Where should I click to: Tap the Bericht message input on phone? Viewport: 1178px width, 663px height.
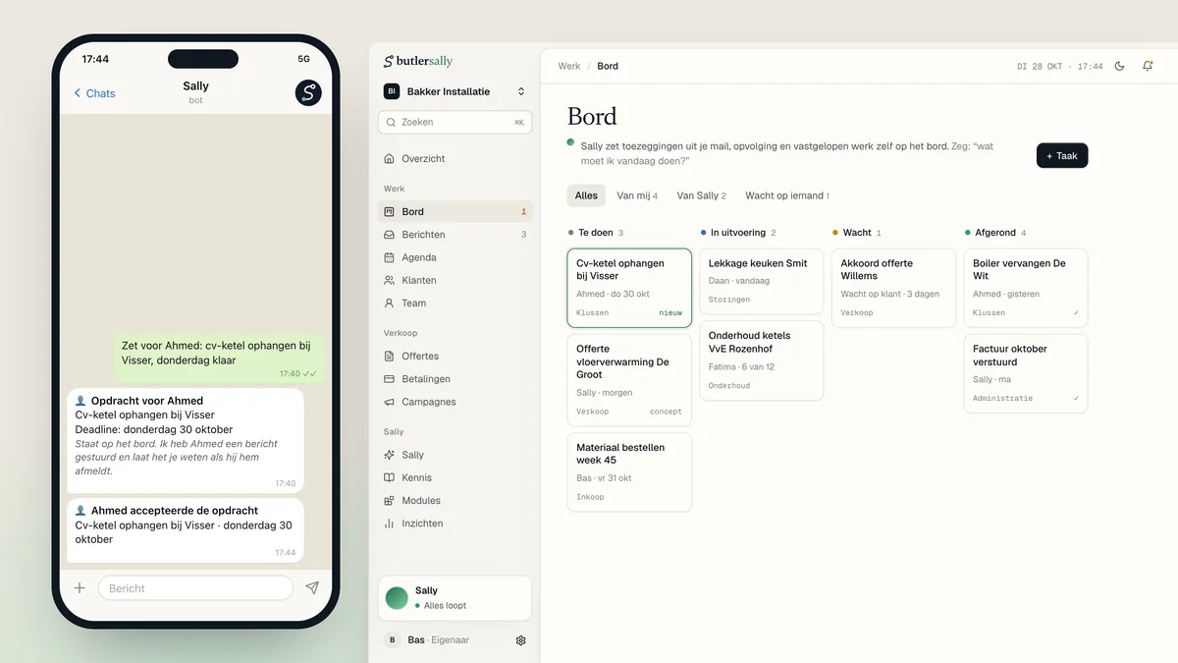pos(195,588)
